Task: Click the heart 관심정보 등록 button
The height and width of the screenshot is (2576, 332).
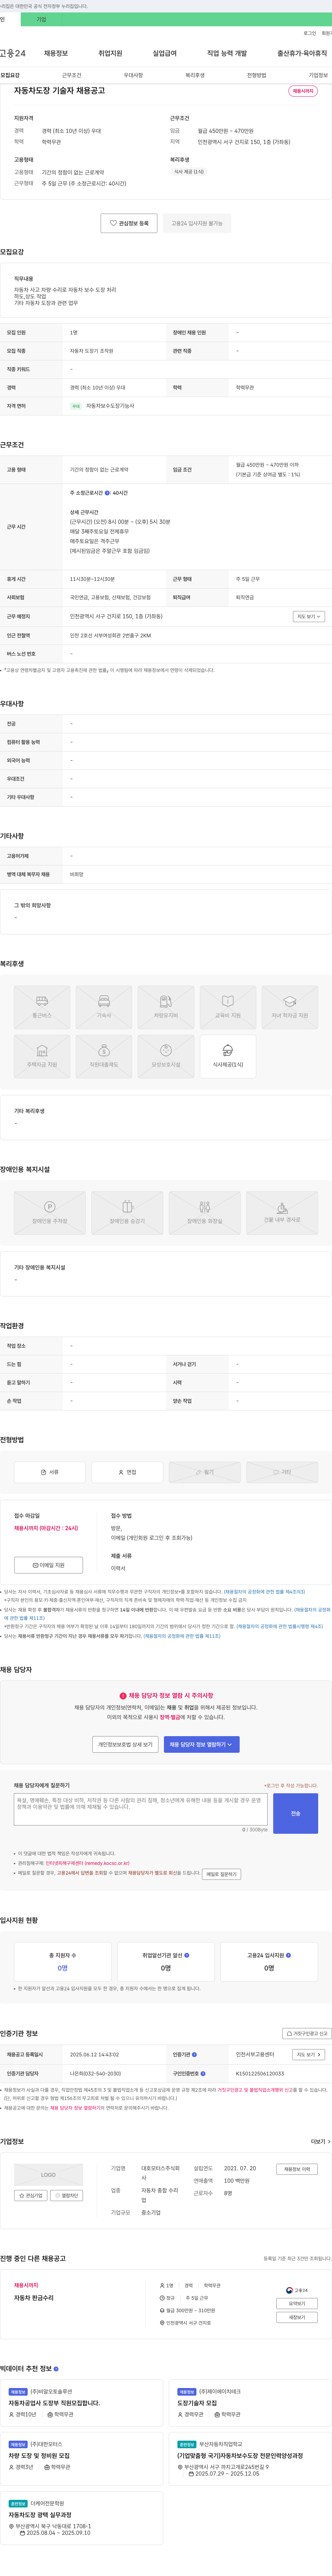Action: (x=129, y=223)
